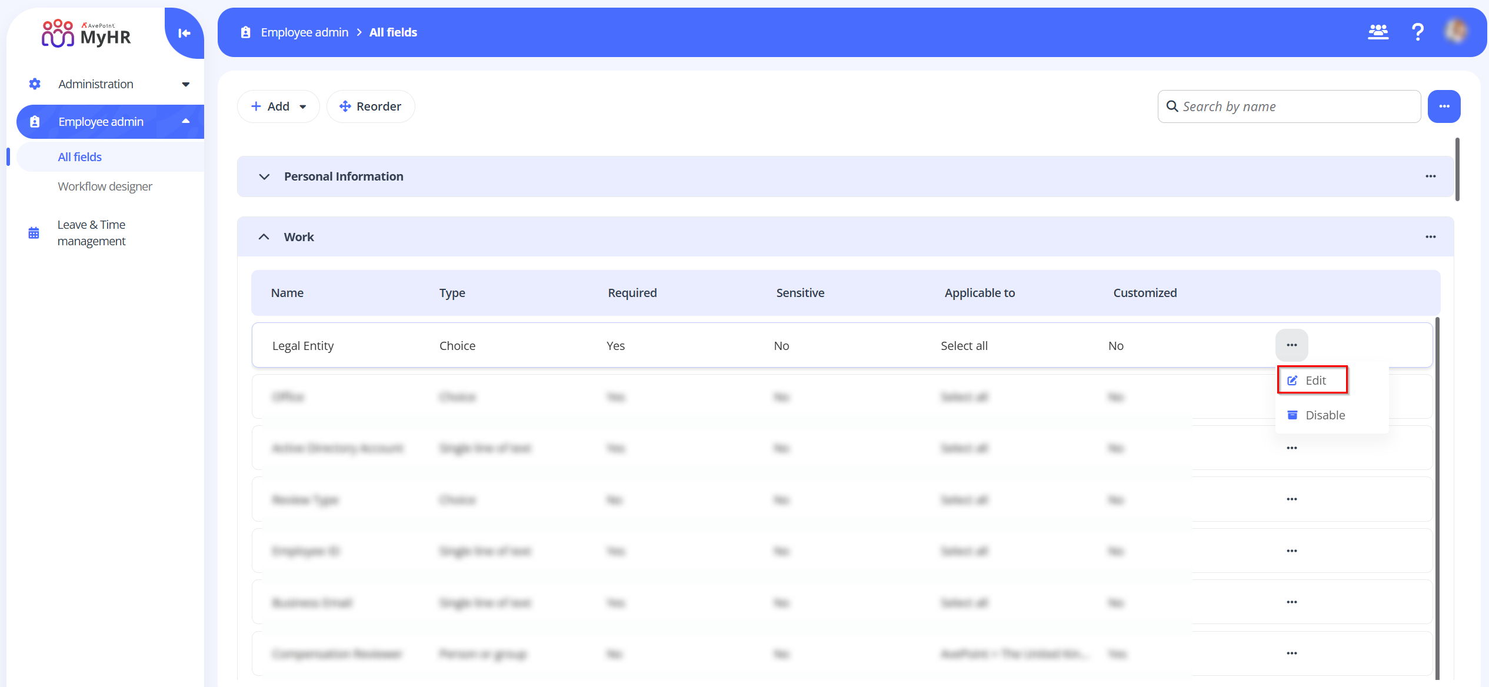Click the Disable archive icon in menu

point(1293,415)
